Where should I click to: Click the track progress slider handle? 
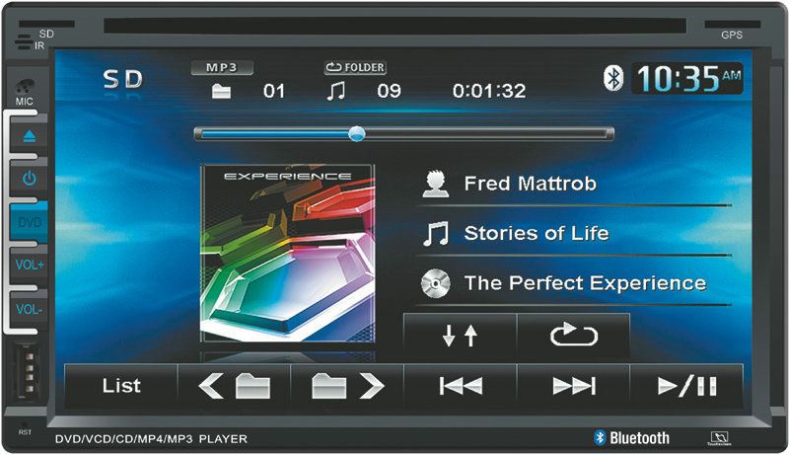coord(356,133)
